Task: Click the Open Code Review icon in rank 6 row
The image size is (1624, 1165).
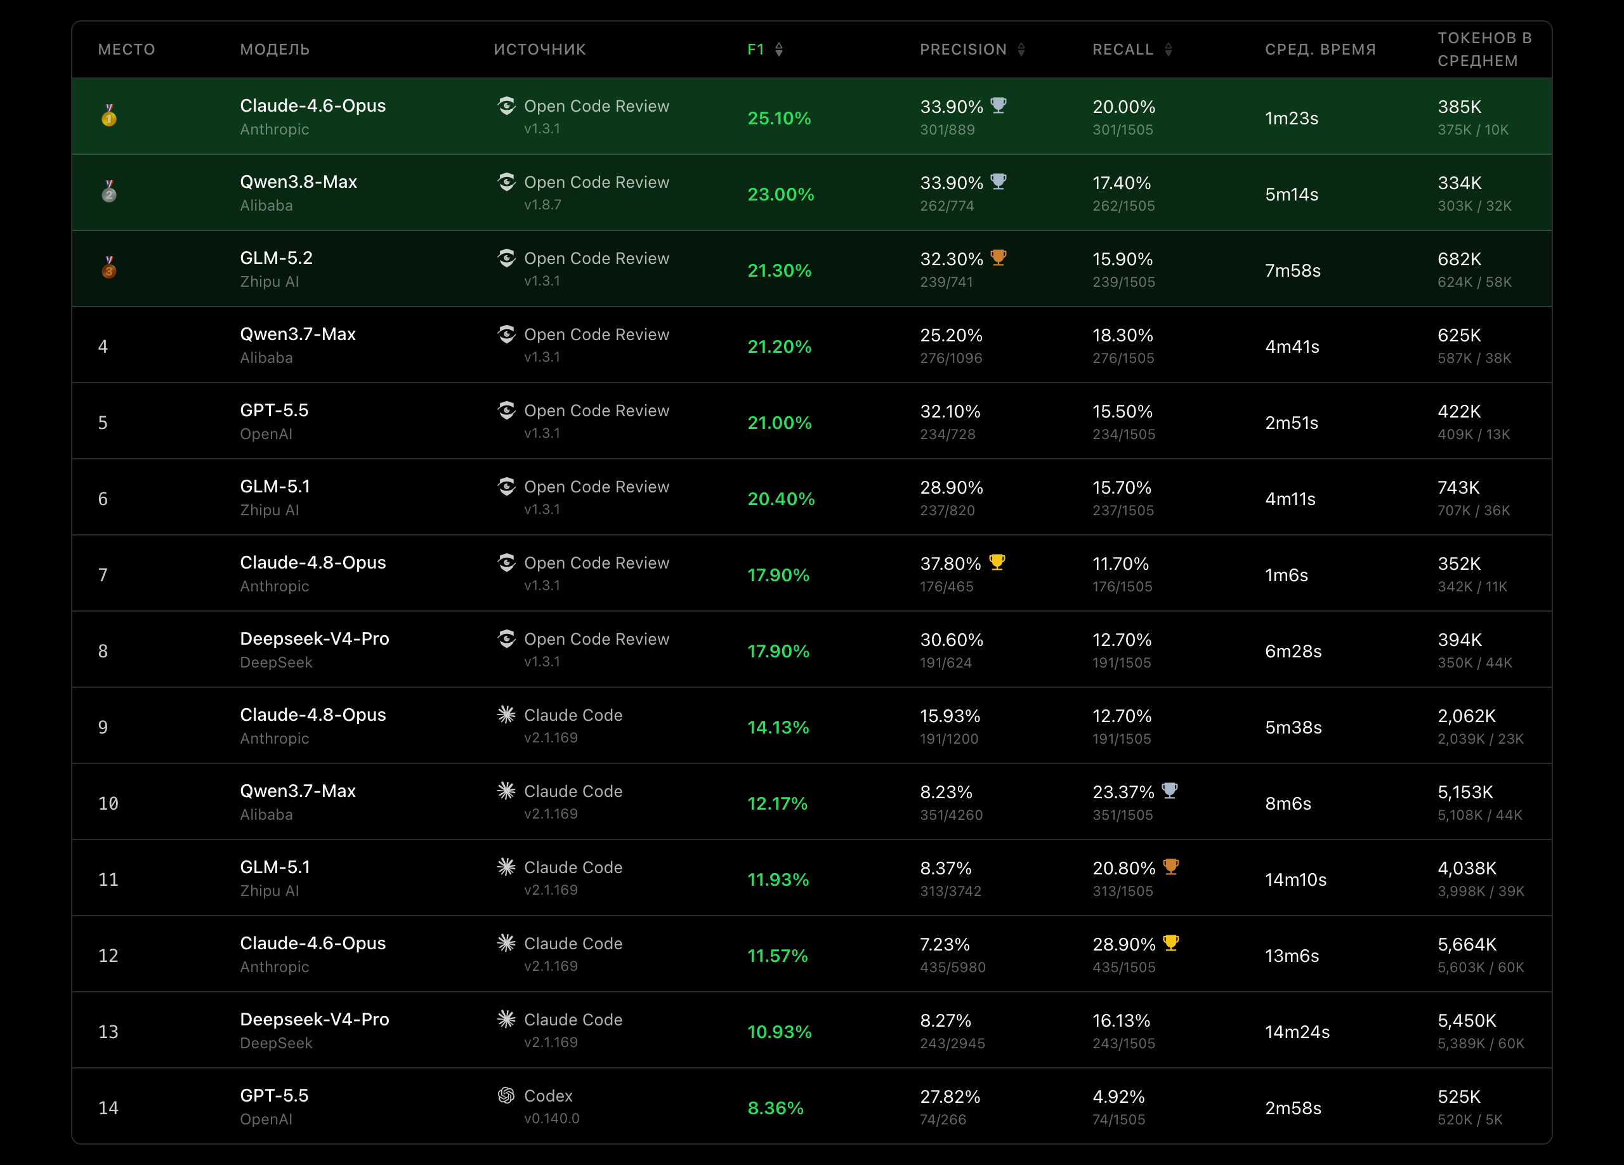Action: point(506,486)
